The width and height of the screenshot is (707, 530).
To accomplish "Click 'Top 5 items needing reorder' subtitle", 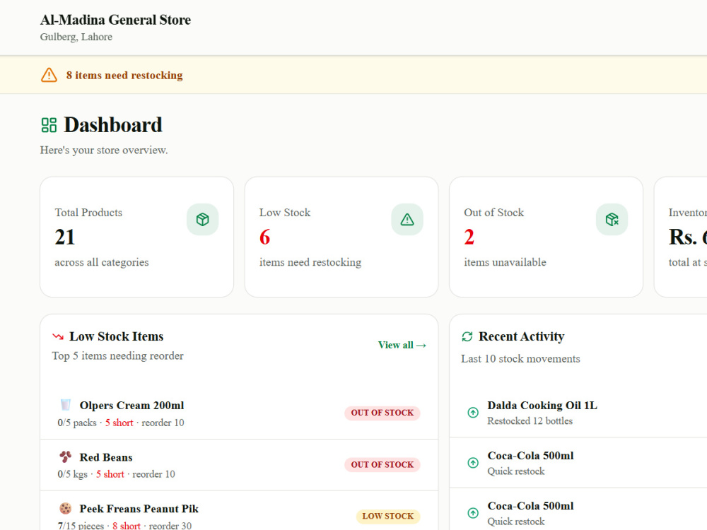I will pos(117,356).
